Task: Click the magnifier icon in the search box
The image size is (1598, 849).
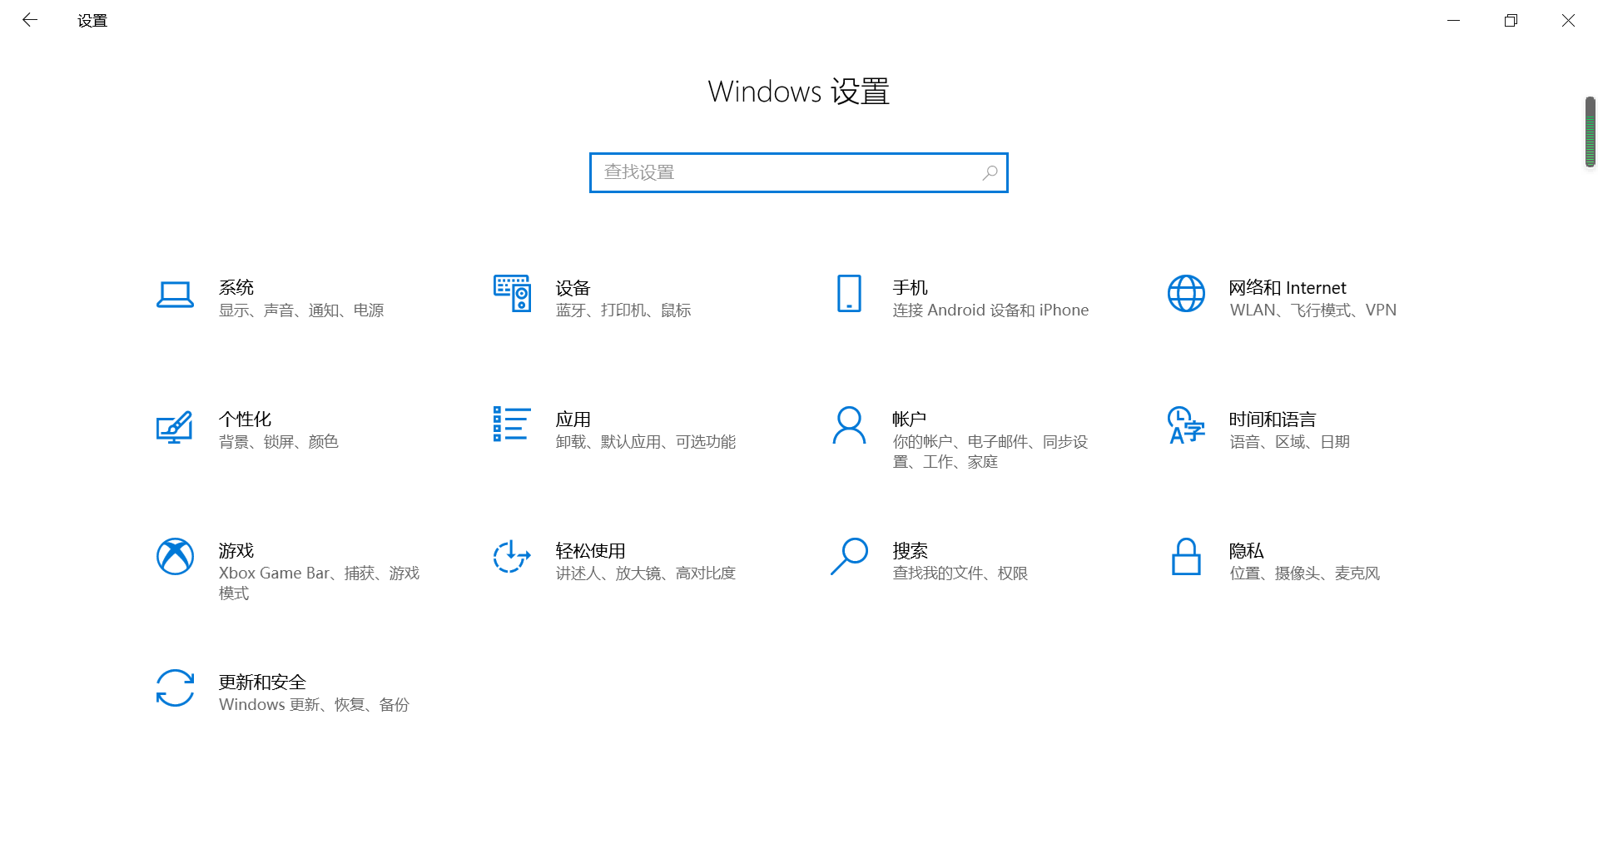Action: pyautogui.click(x=990, y=172)
